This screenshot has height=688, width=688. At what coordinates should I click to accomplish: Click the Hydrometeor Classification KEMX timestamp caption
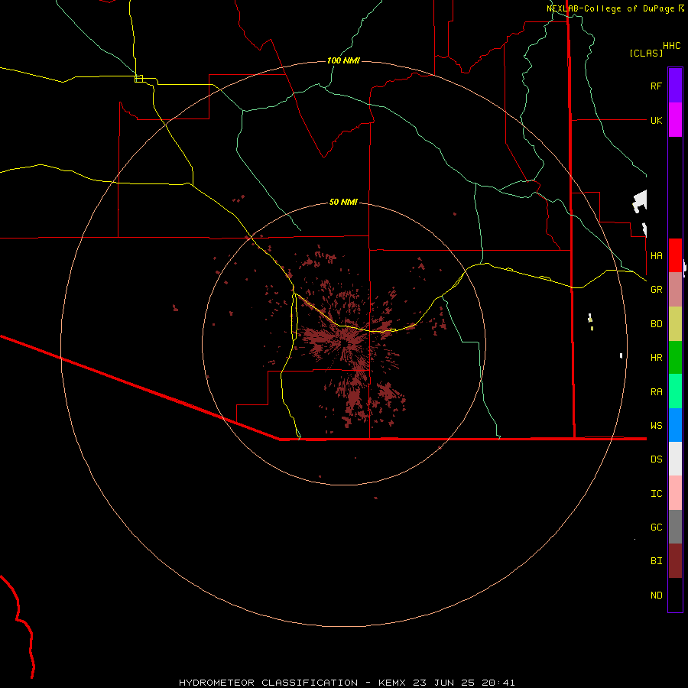346,683
